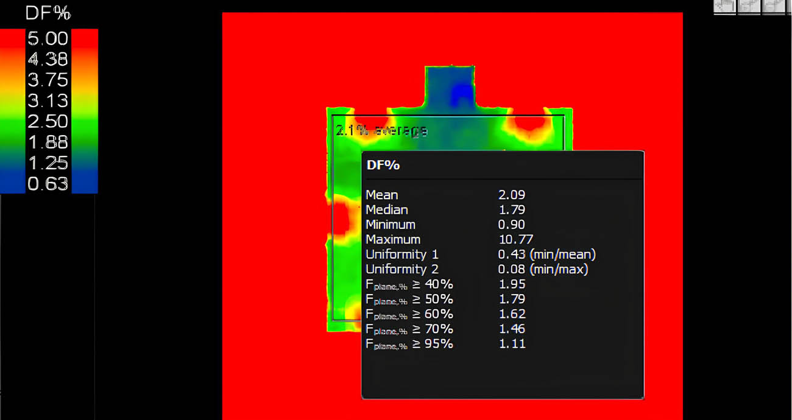This screenshot has width=792, height=420.
Task: Select the red swatch next to 5.00
Action: point(12,38)
